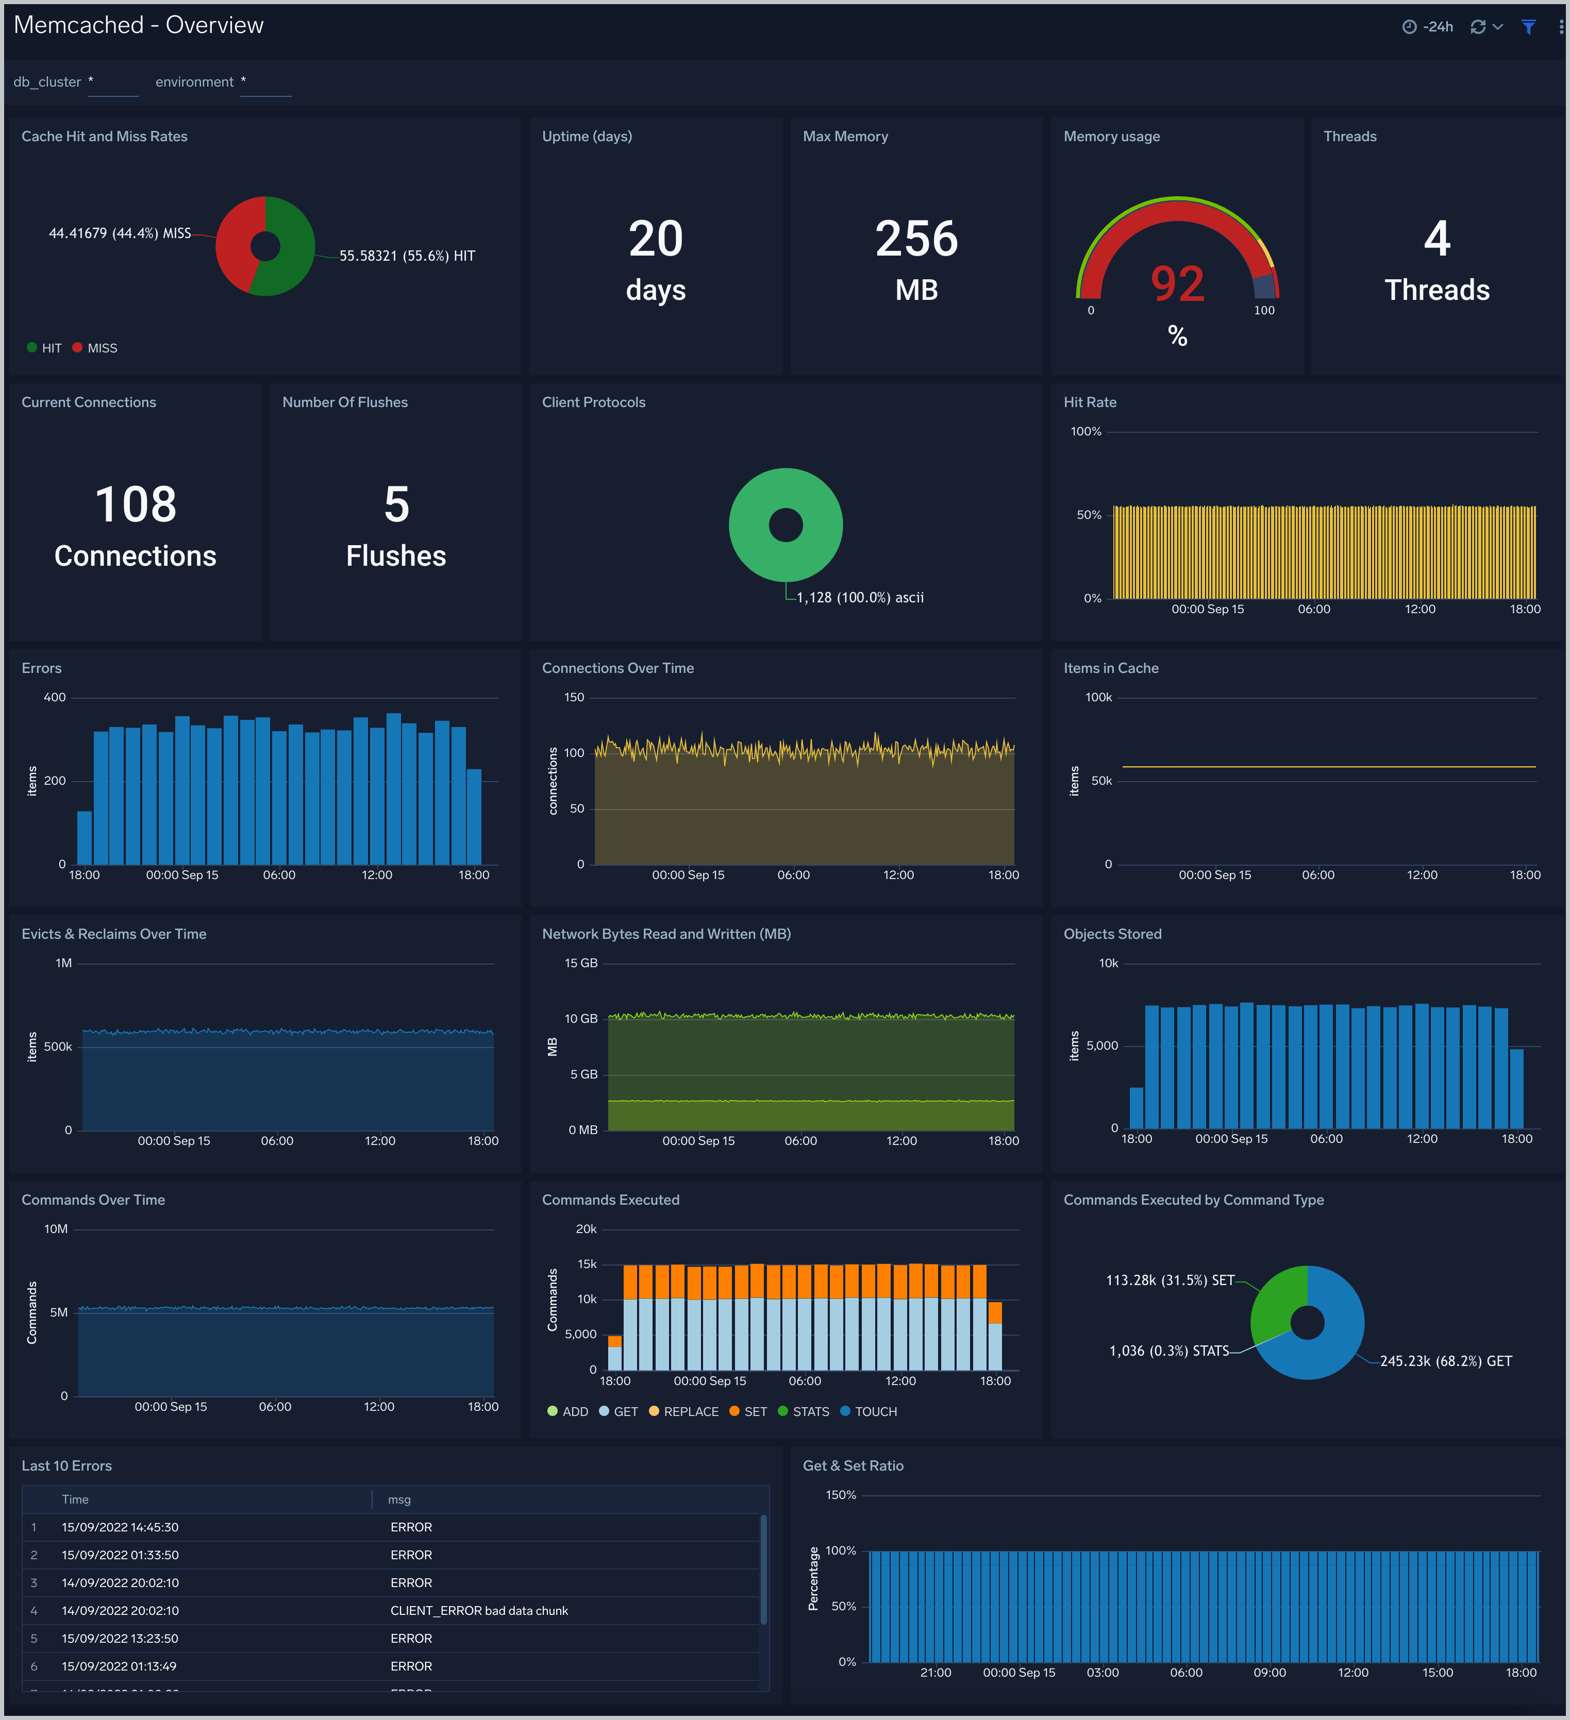1570x1720 pixels.
Task: Click the 44.41679 (44.4%) MISS label
Action: pos(120,233)
